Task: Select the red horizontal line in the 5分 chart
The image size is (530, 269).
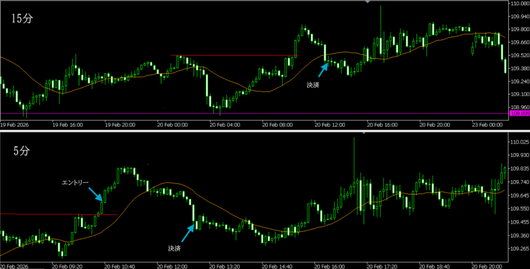Action: click(52, 214)
